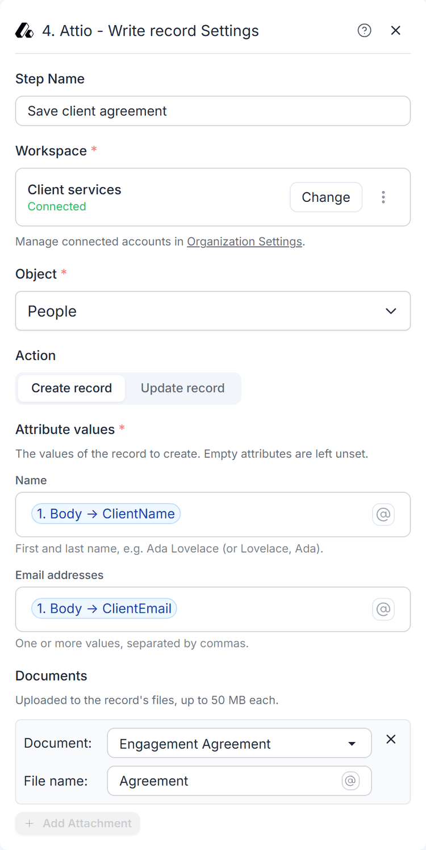Click the Attio logo icon in header
This screenshot has width=426, height=850.
24,31
